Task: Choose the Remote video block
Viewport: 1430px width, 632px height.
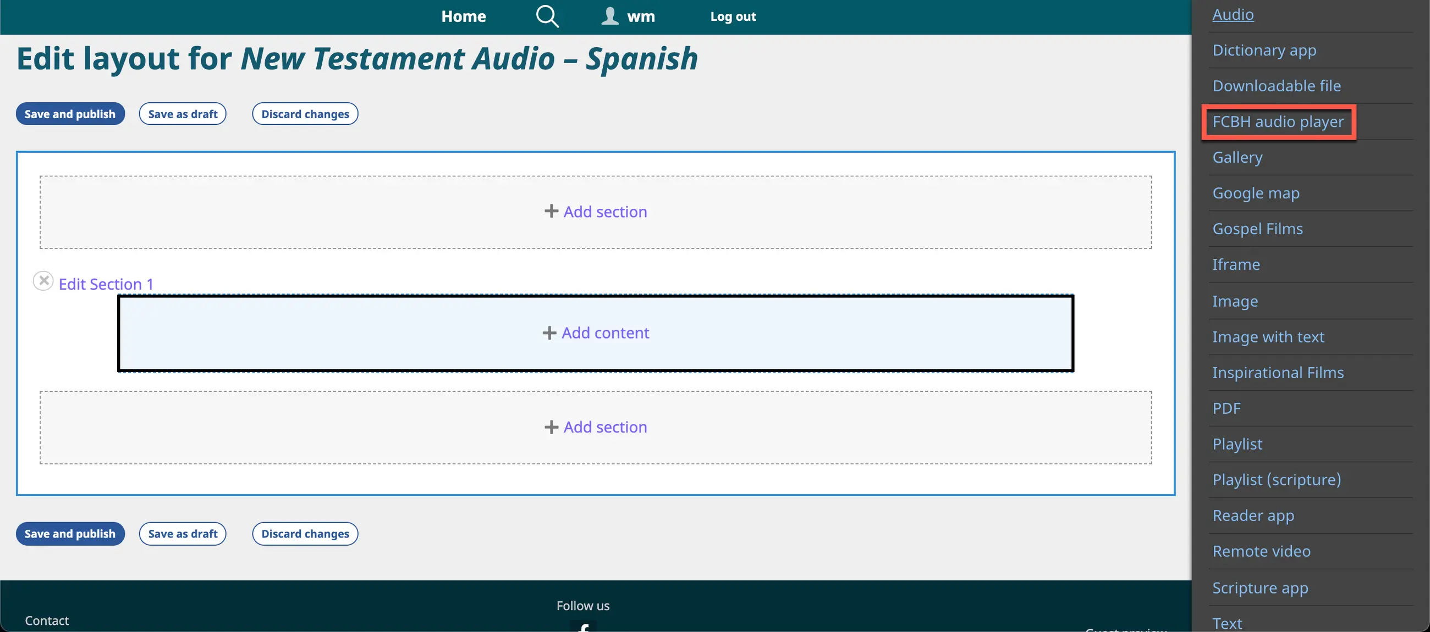Action: (1261, 551)
